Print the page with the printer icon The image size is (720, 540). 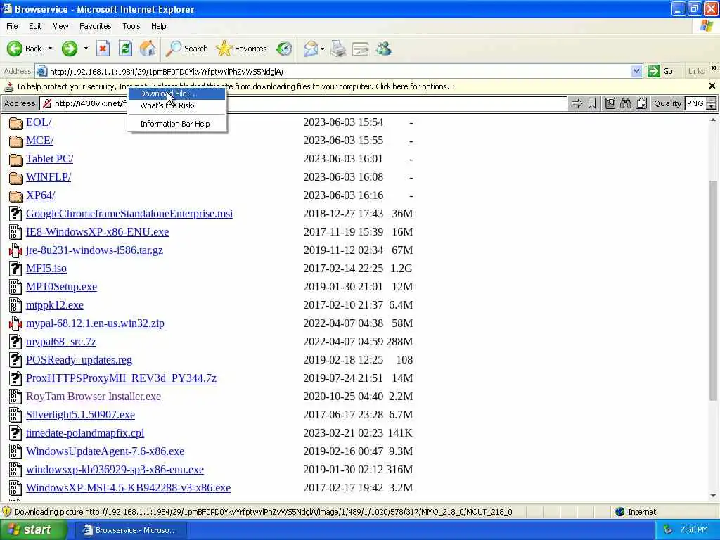338,49
